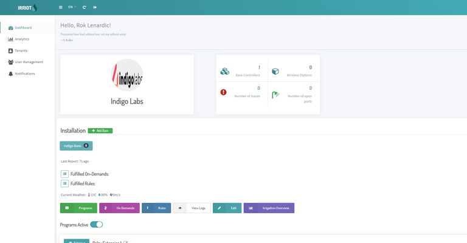The image size is (467, 243).
Task: Click the Indigo Labs tenant name
Action: pos(127,101)
